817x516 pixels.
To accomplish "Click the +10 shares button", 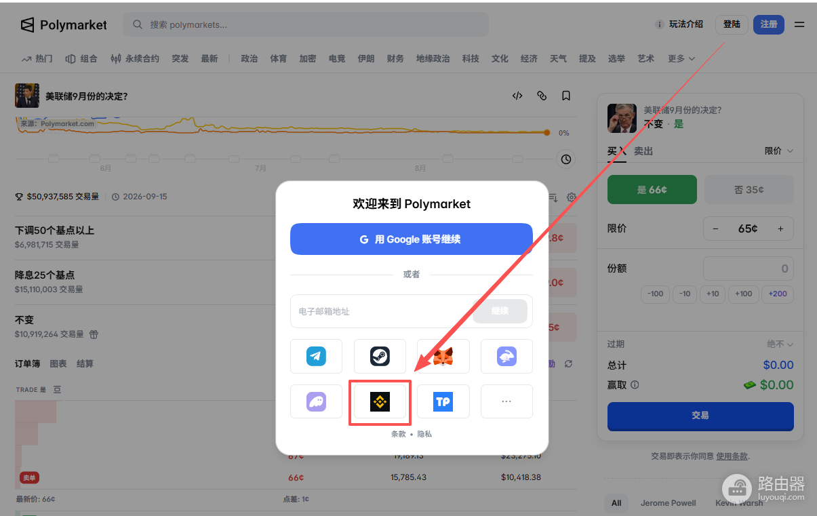I will pyautogui.click(x=713, y=294).
